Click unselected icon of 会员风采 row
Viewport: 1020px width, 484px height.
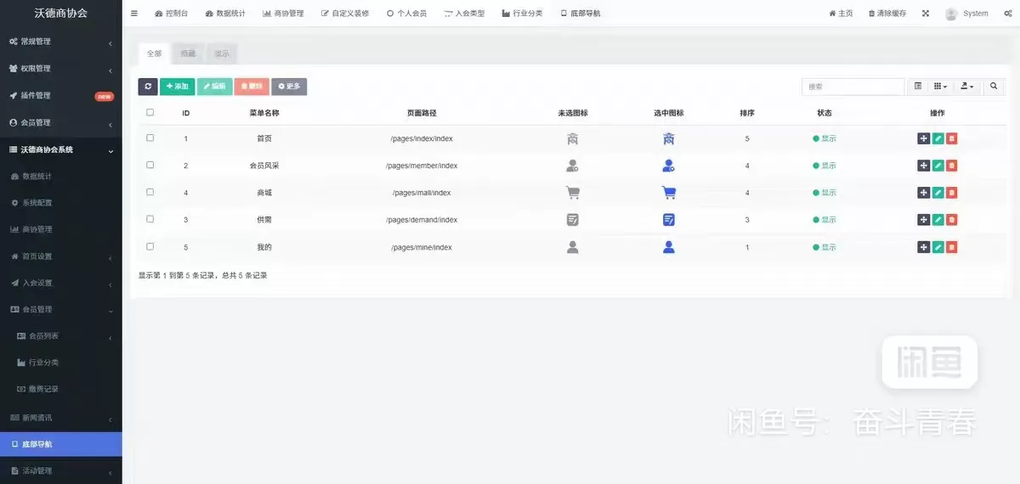573,166
